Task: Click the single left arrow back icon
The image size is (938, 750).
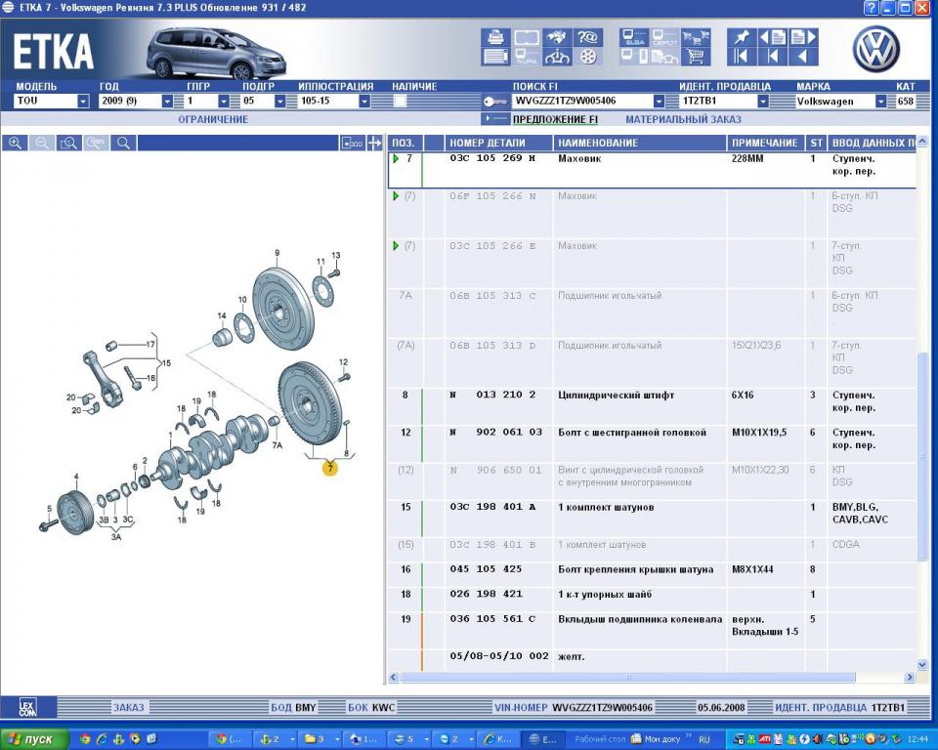Action: pos(803,57)
